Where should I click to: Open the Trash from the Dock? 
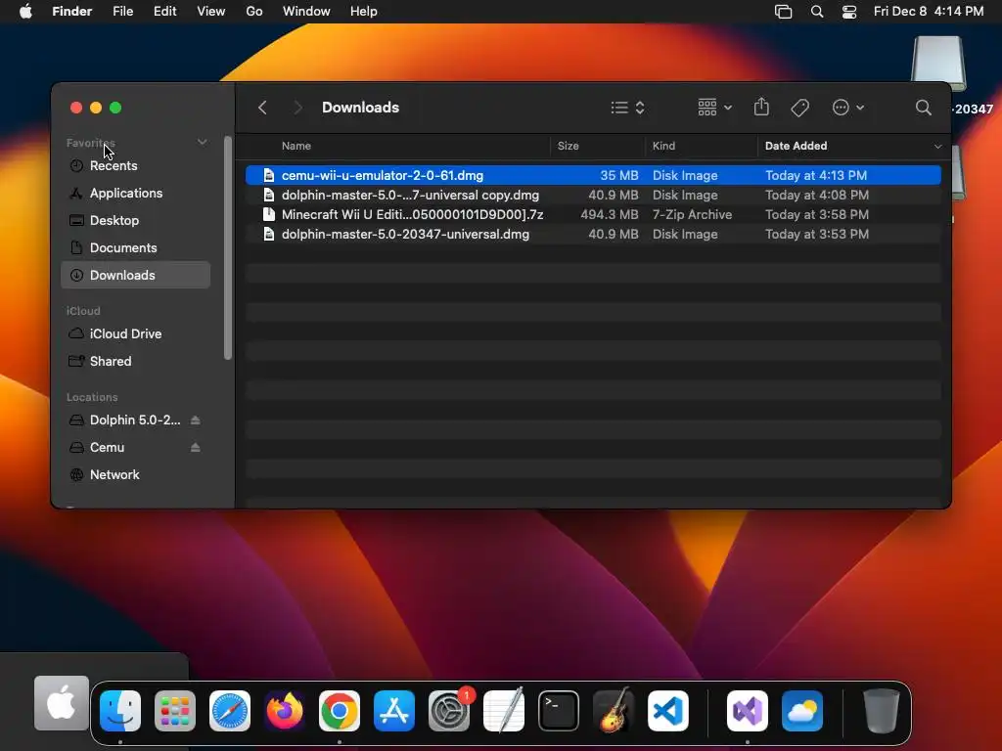(x=882, y=710)
